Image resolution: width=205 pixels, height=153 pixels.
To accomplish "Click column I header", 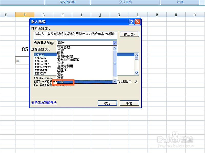I will [81, 15].
